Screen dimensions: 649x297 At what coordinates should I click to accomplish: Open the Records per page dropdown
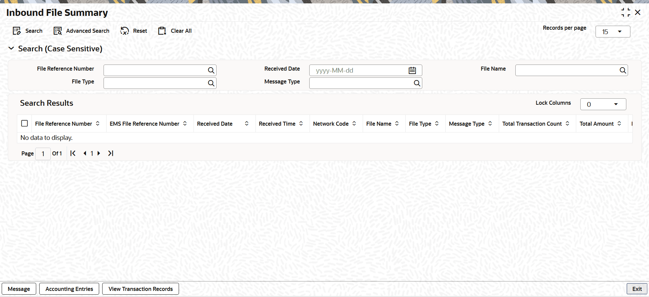[613, 32]
